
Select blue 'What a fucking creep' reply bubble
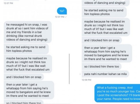click(117, 93)
